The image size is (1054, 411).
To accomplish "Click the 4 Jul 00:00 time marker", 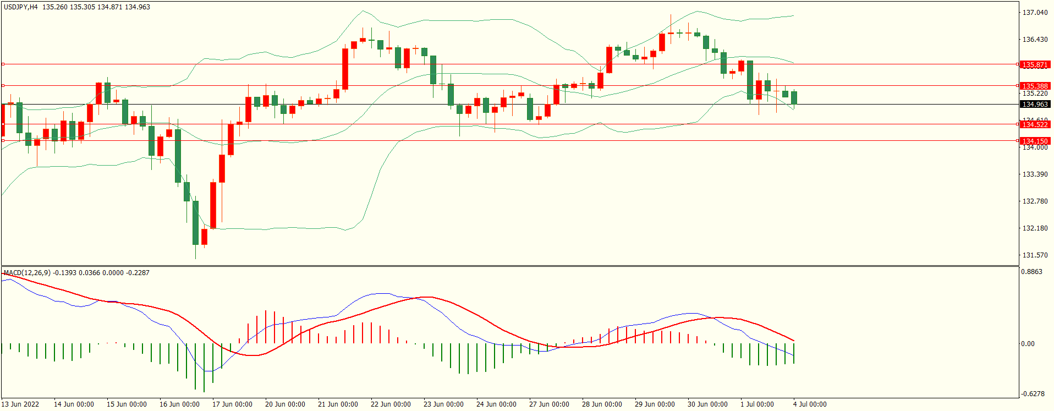I will point(809,404).
